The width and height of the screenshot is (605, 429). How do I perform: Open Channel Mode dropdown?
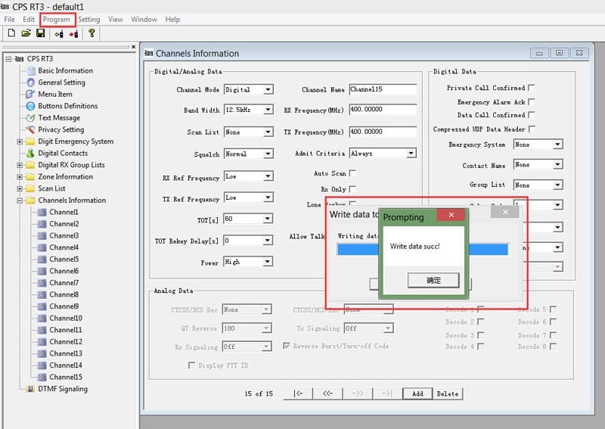[x=268, y=89]
